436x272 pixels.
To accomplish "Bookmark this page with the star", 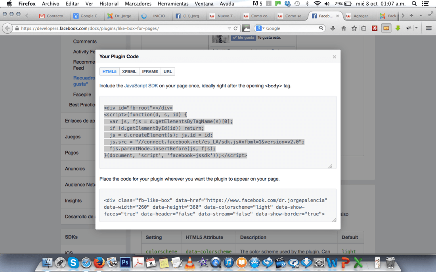I will [x=354, y=28].
